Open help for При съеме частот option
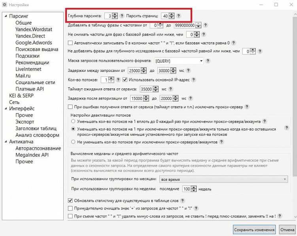The height and width of the screenshot is (236, 297). [280, 216]
